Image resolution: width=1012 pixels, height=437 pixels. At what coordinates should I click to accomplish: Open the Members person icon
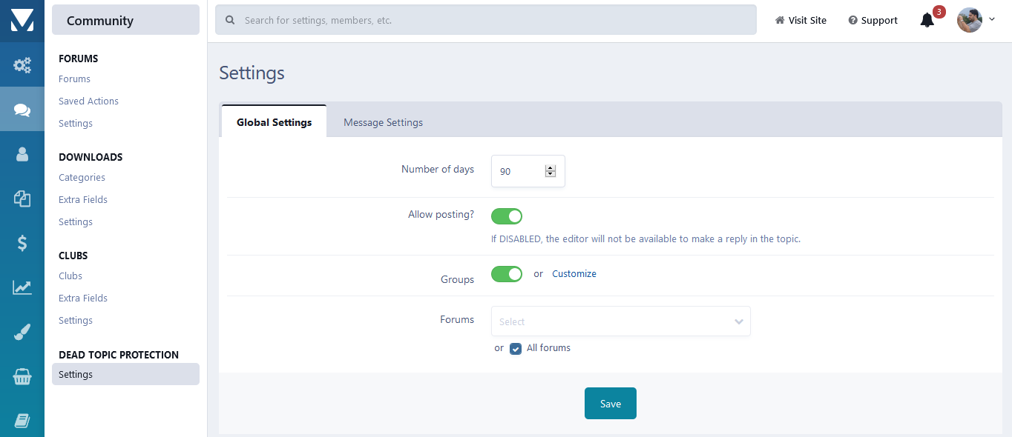point(22,154)
